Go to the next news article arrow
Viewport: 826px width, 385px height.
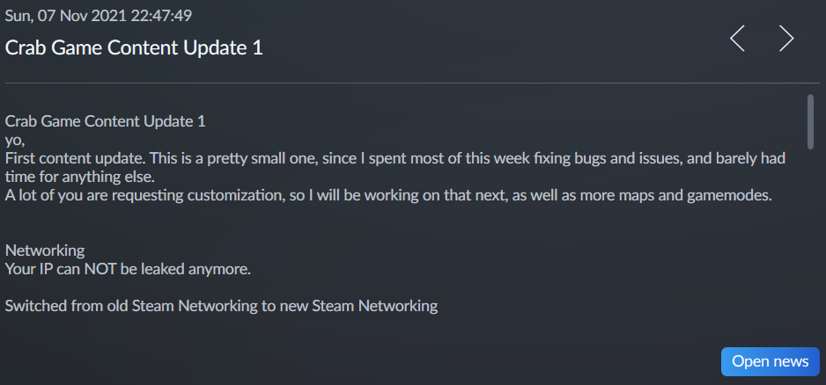pos(786,39)
